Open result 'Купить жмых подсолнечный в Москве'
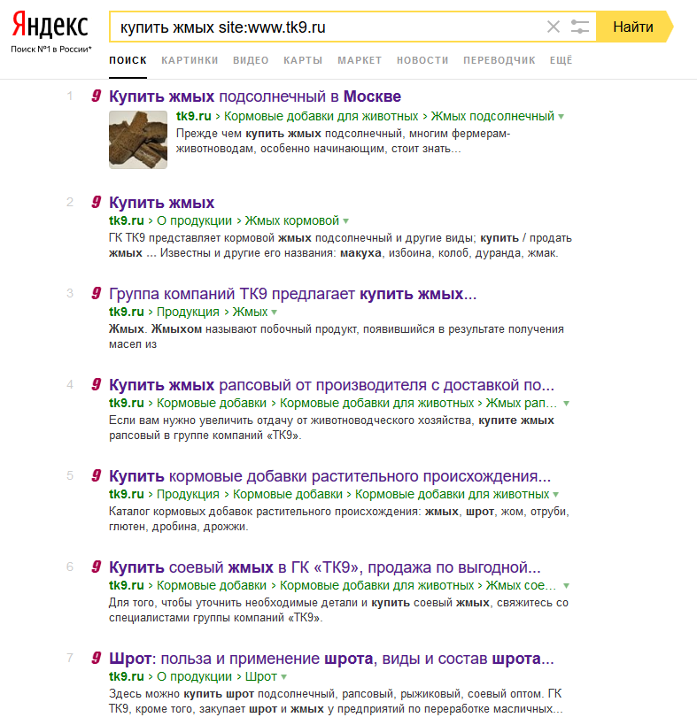 [255, 96]
